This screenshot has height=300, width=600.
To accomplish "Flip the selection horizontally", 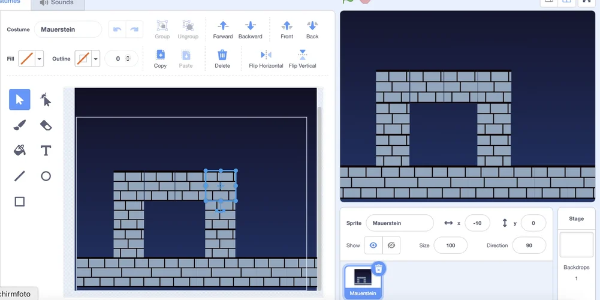I will click(x=266, y=58).
